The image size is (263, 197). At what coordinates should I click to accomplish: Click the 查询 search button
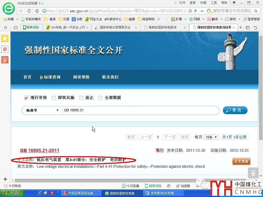[x=235, y=110]
